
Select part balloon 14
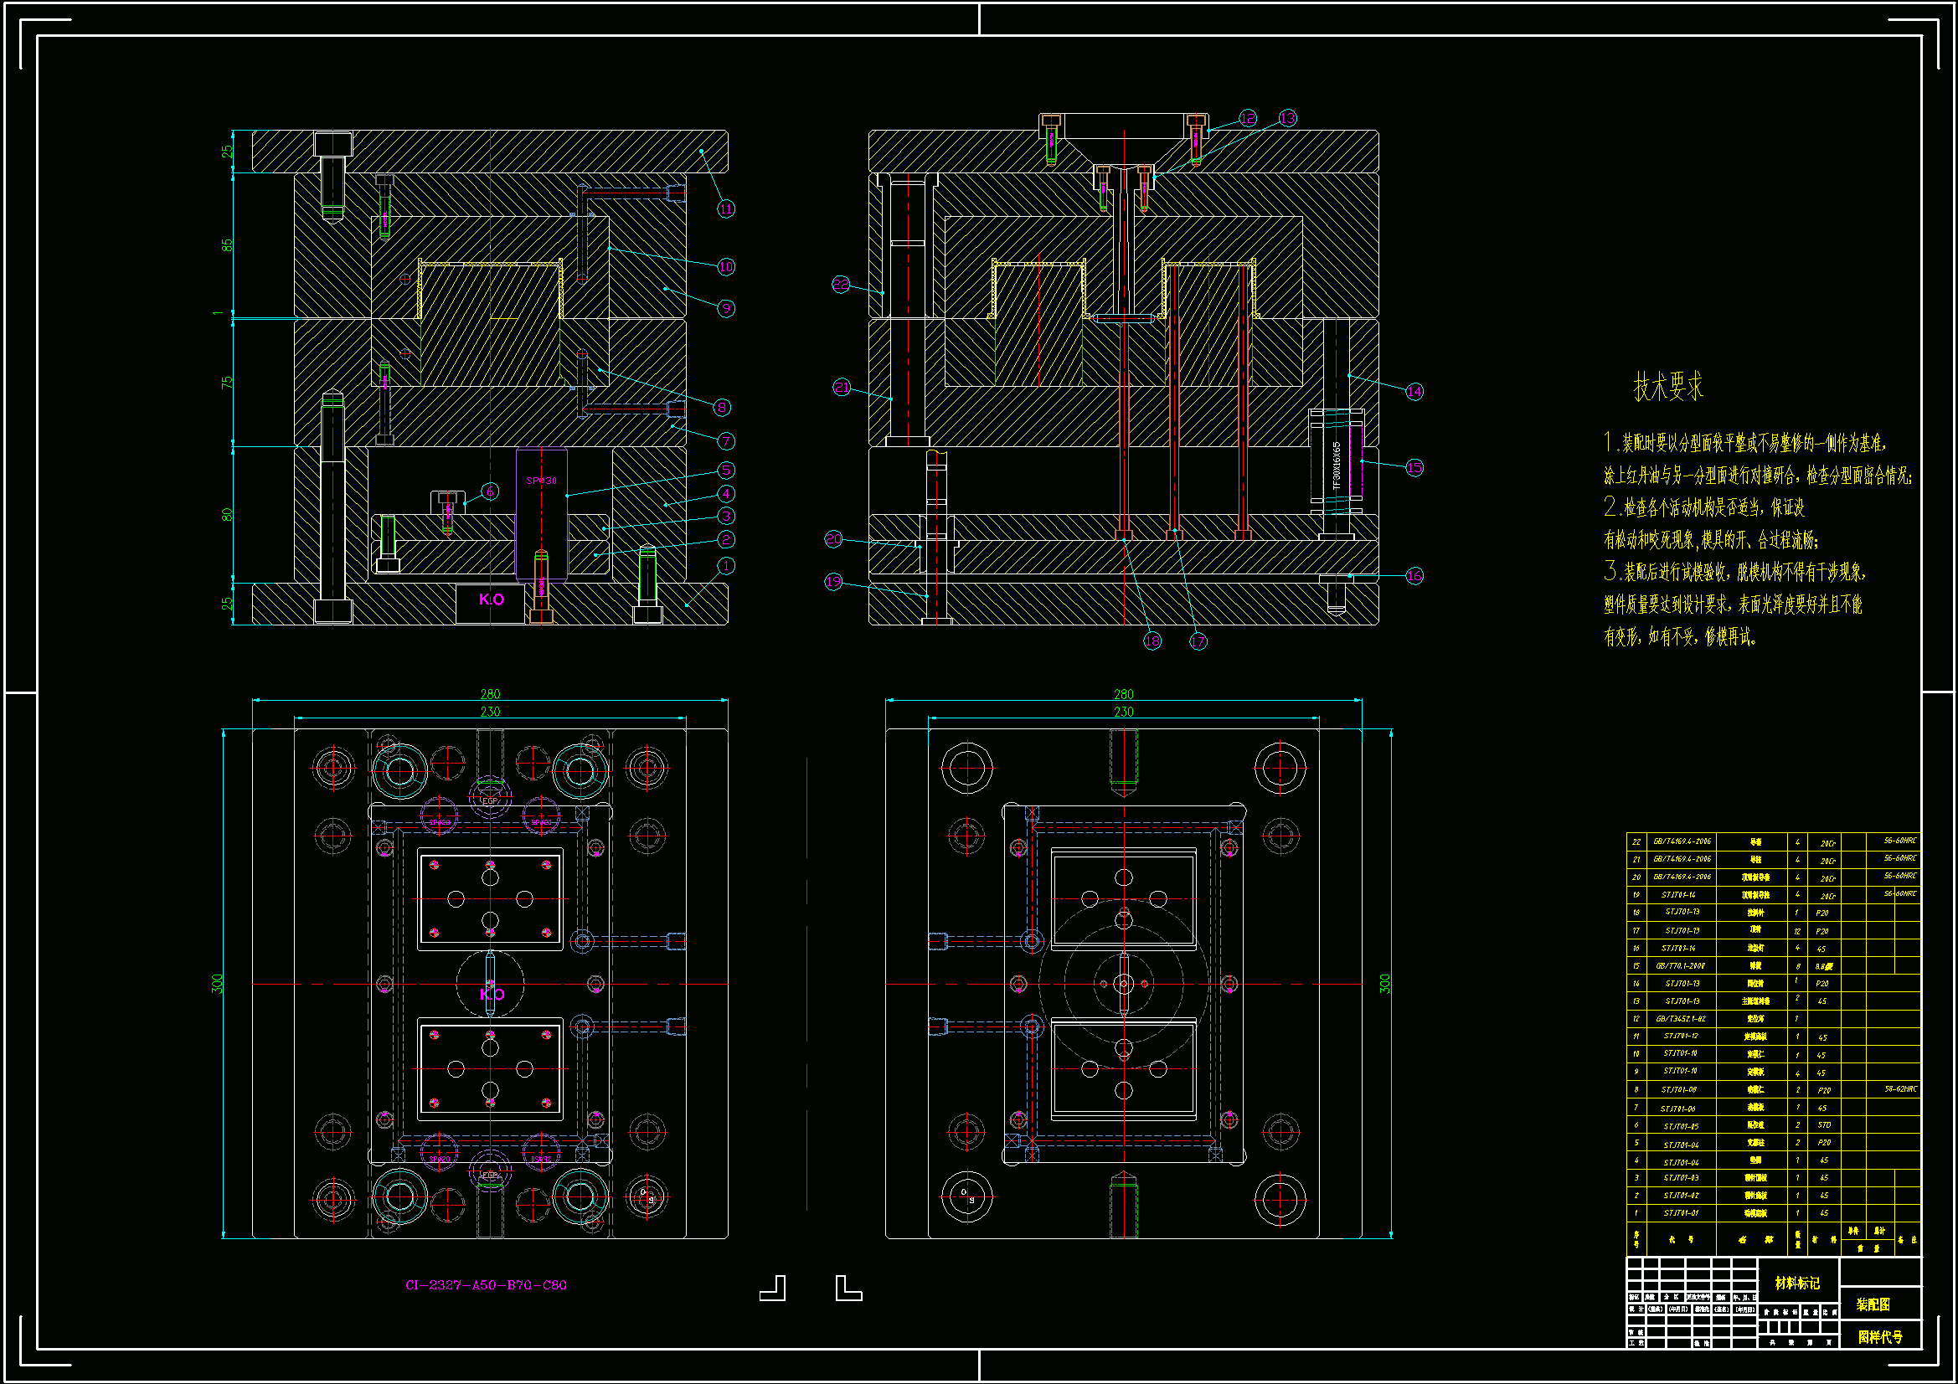coord(1414,391)
